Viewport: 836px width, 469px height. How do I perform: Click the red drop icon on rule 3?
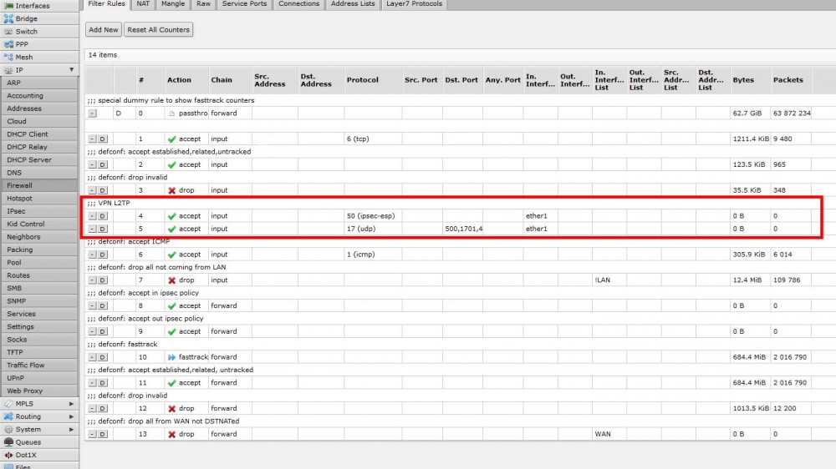[x=171, y=190]
